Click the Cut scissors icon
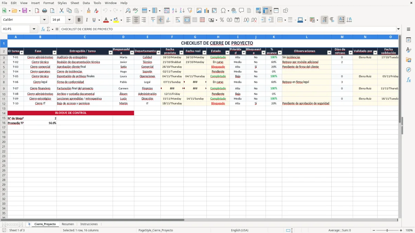415x233 pixels. (61, 11)
